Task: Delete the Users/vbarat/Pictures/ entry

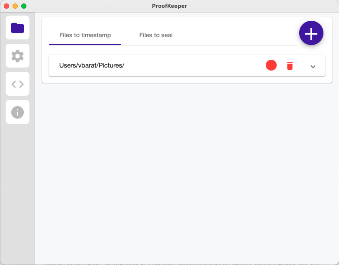Action: point(290,66)
